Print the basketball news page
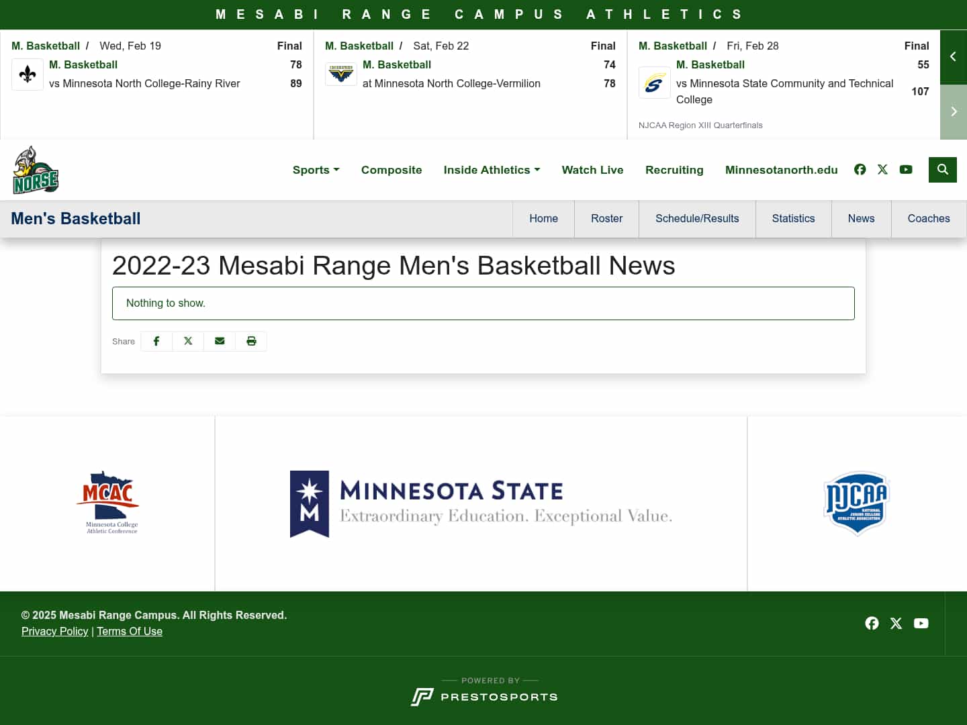Image resolution: width=967 pixels, height=725 pixels. [251, 341]
